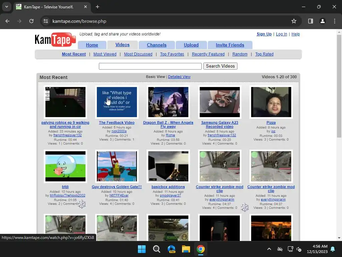
Task: Bookmark this page with the star icon
Action: (x=294, y=21)
